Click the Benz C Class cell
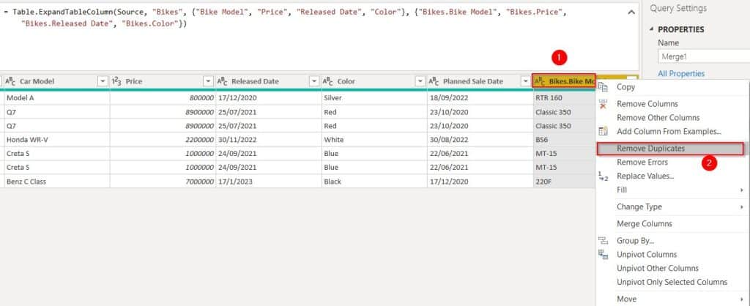This screenshot has width=750, height=306. click(x=56, y=182)
